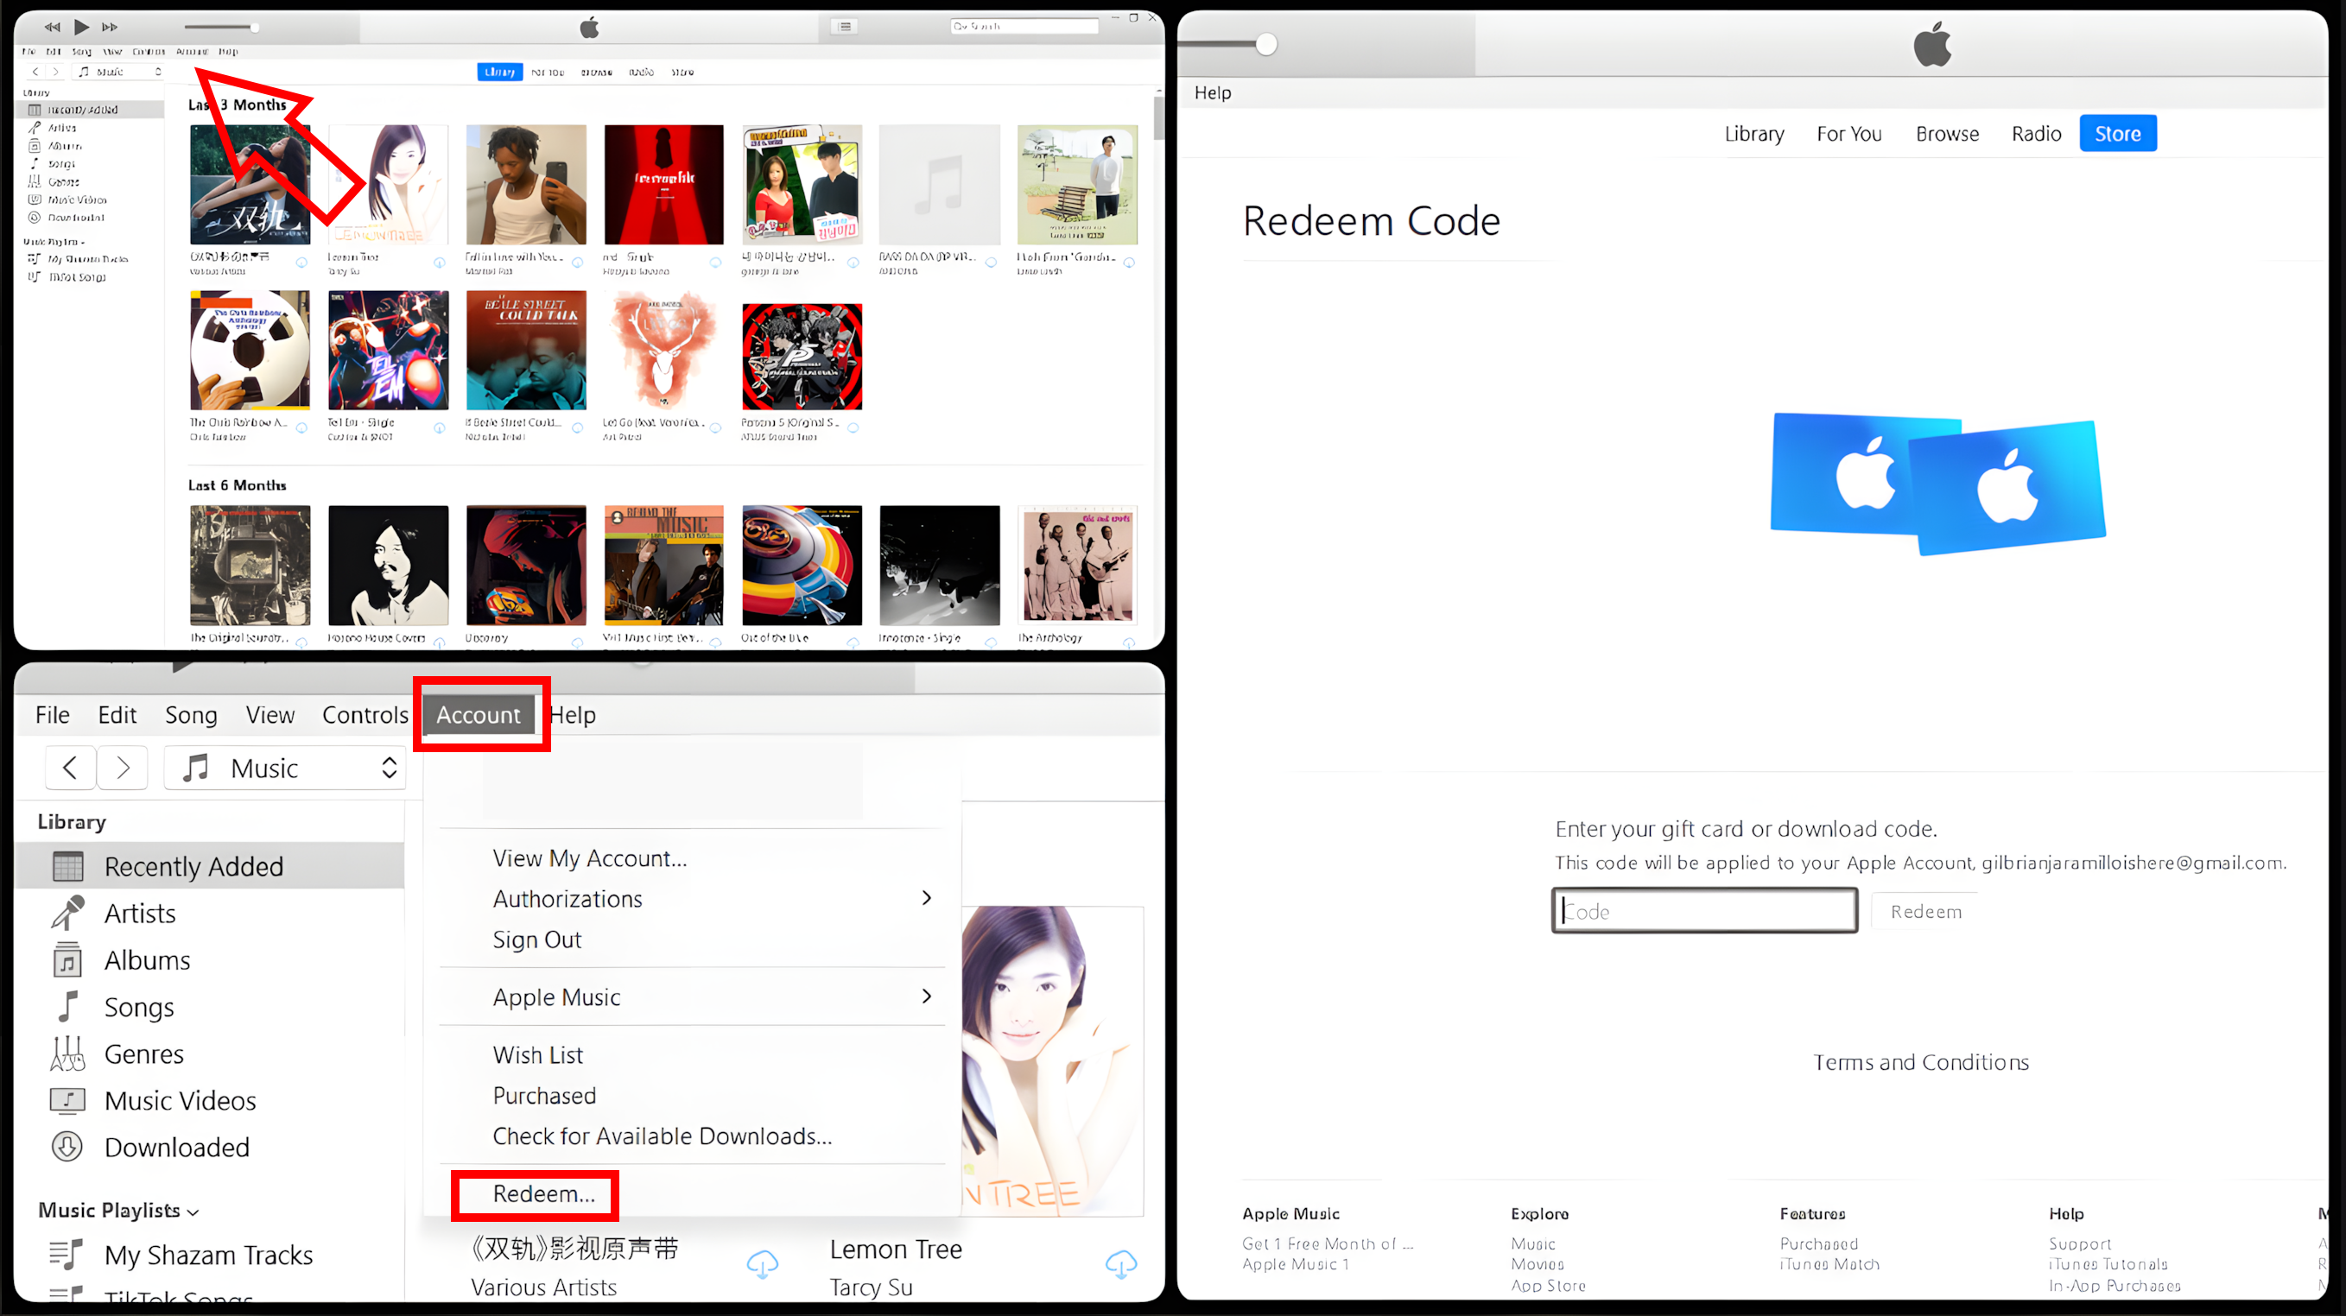Click the Play button in the top-left iTunes window
The height and width of the screenshot is (1316, 2346).
tap(81, 27)
